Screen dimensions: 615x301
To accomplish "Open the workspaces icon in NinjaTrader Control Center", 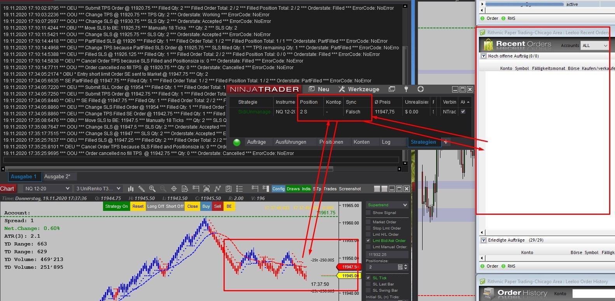I will [x=392, y=89].
